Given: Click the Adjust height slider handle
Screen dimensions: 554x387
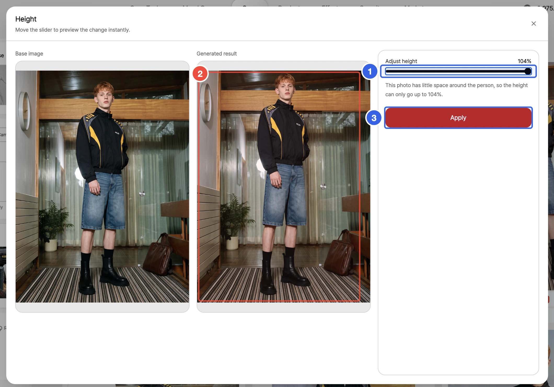Looking at the screenshot, I should (x=528, y=71).
